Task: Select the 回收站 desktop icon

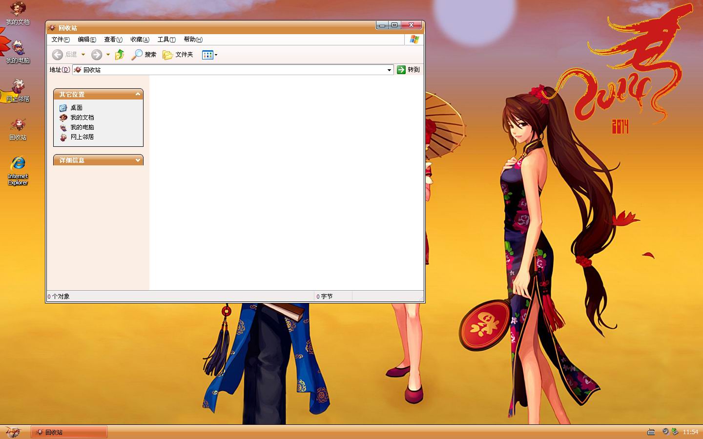Action: click(x=18, y=129)
